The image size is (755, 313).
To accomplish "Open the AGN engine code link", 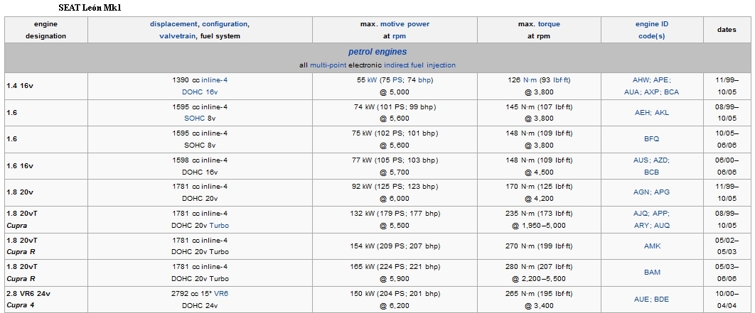I will pos(642,192).
